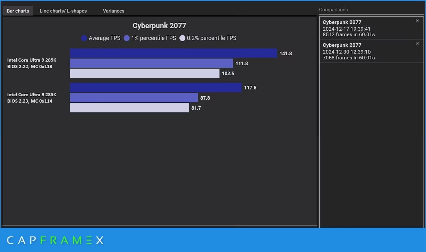Open the Line charts/ L-shapes tab

pyautogui.click(x=63, y=11)
